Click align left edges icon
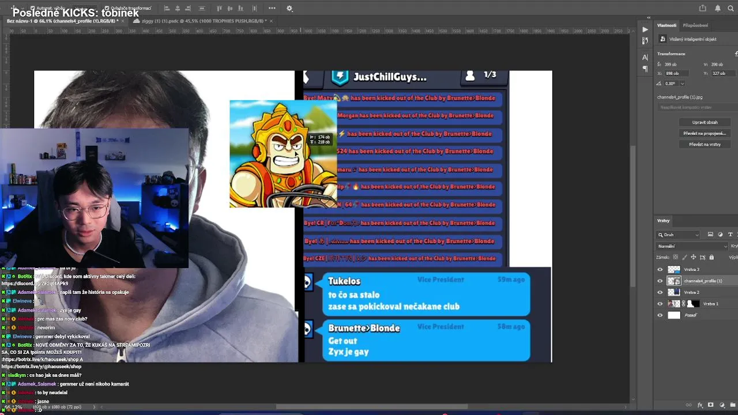 pyautogui.click(x=167, y=8)
